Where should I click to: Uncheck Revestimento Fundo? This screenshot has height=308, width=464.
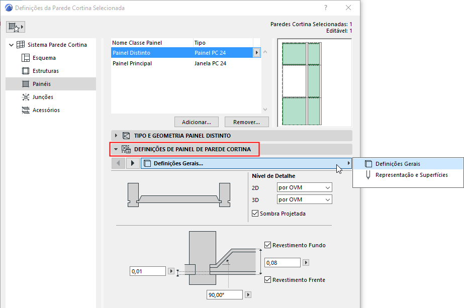point(268,245)
